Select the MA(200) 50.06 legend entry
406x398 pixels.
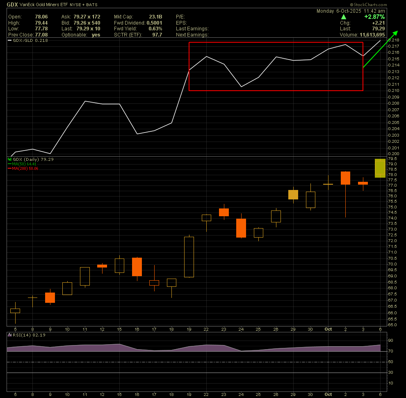tap(25, 168)
